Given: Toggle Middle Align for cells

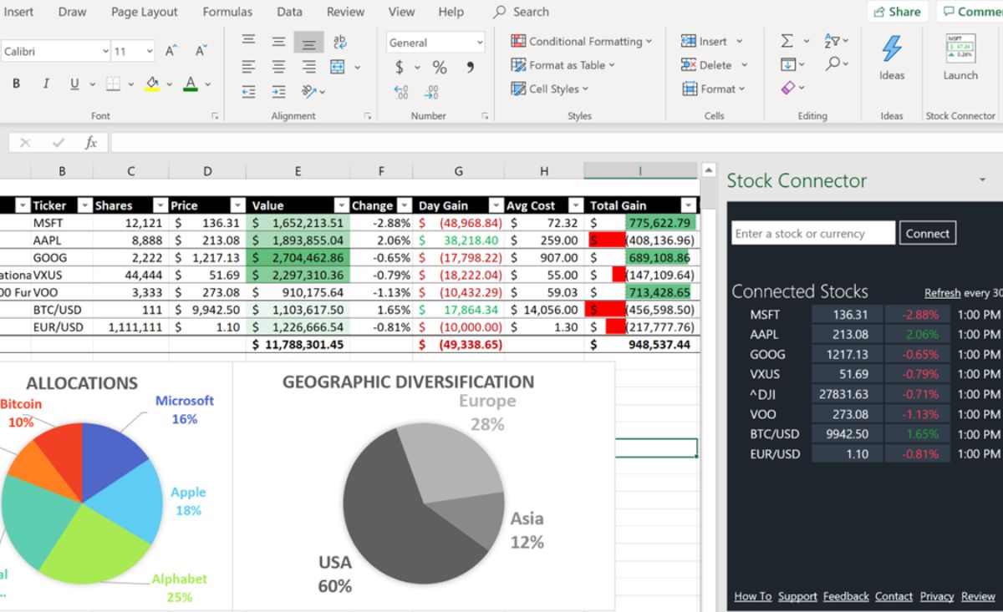Looking at the screenshot, I should click(279, 42).
